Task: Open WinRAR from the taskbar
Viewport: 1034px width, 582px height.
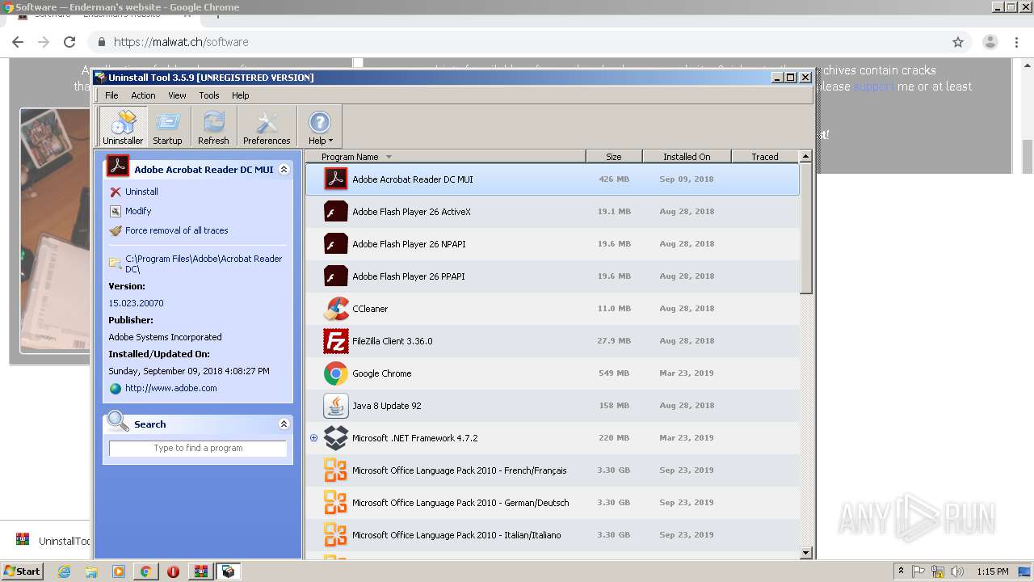Action: 200,571
